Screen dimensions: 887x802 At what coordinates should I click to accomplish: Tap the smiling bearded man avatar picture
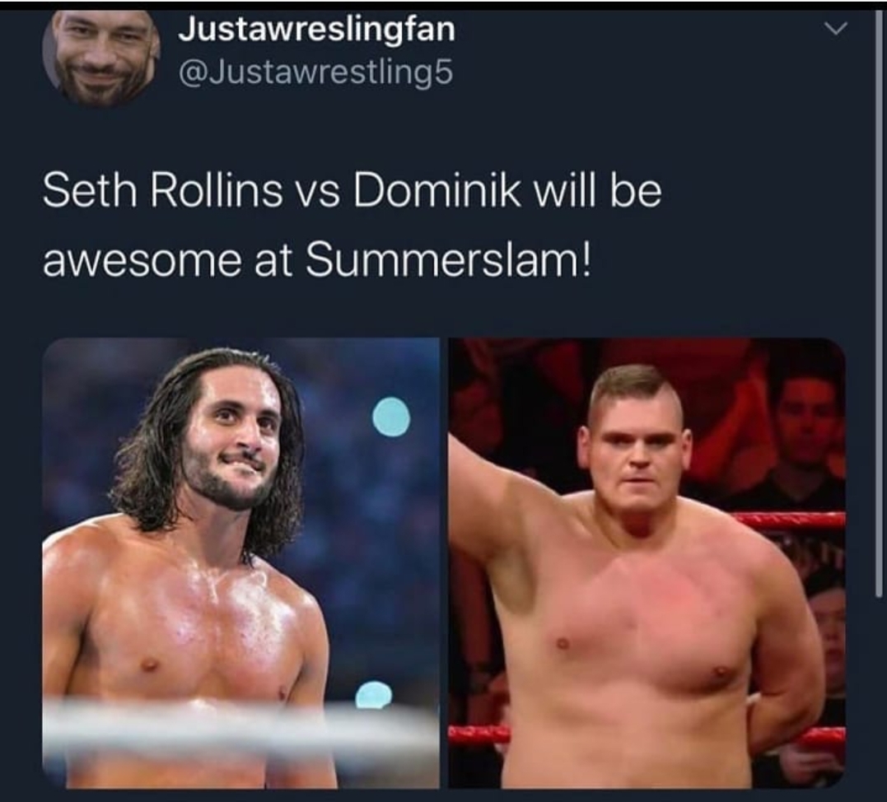tap(100, 57)
